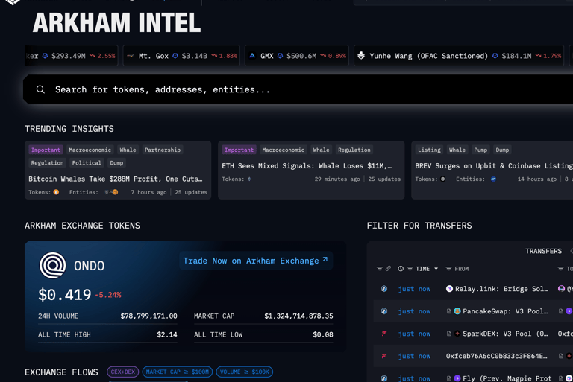The height and width of the screenshot is (382, 573).
Task: Open the just now timestamp of the SparkDEX transfer
Action: point(414,334)
